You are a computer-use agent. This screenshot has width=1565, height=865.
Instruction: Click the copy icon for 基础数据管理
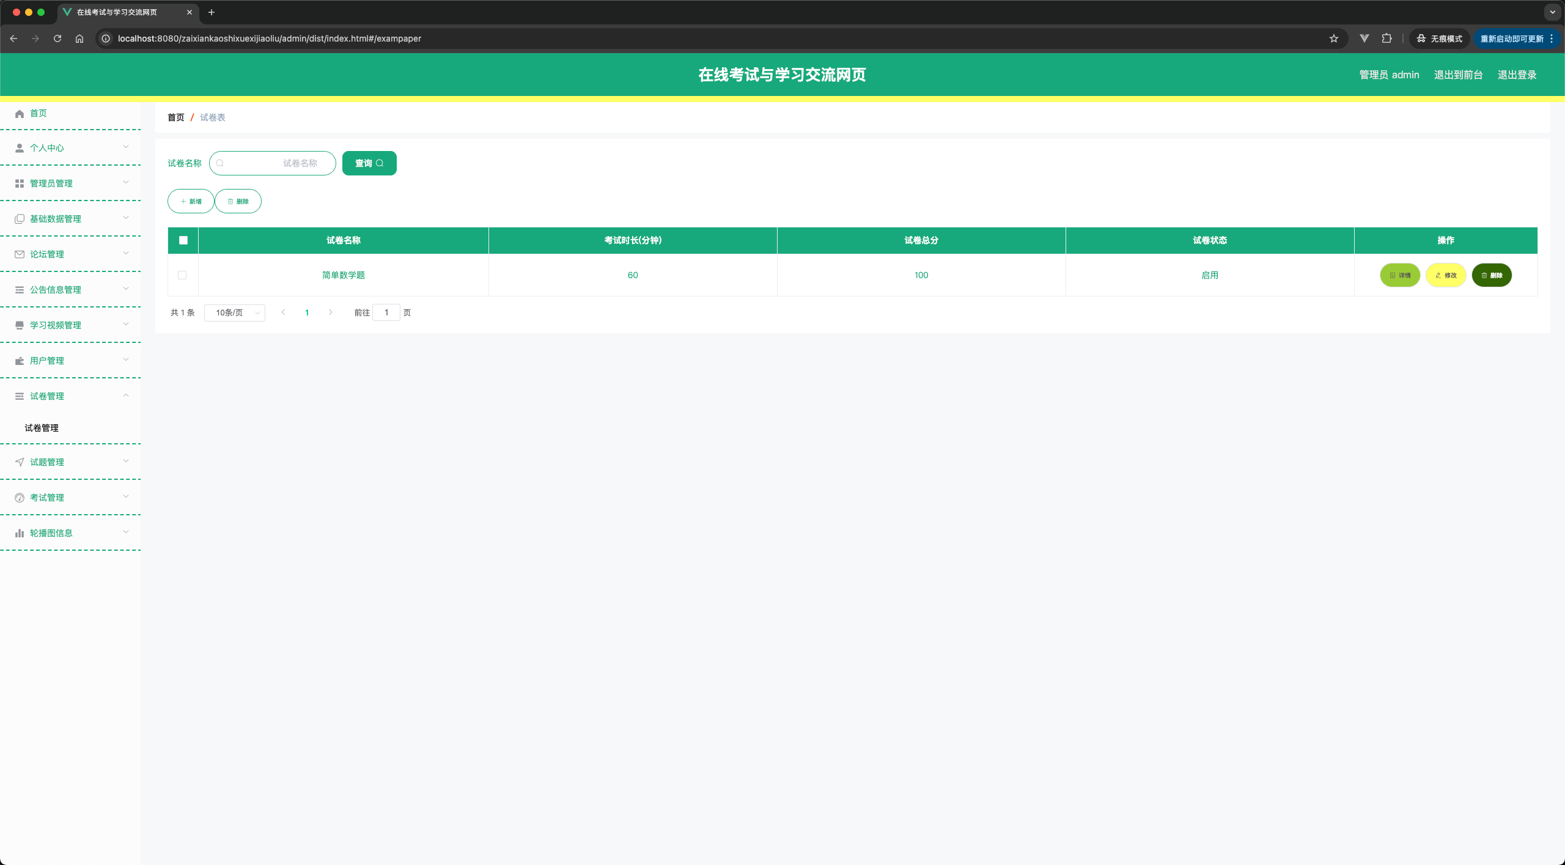[20, 219]
